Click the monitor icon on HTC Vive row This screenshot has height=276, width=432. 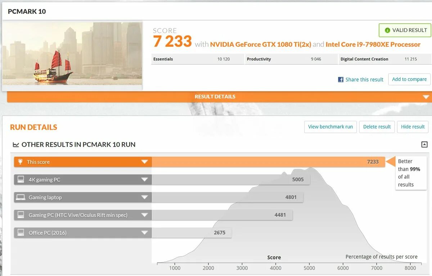(x=21, y=215)
